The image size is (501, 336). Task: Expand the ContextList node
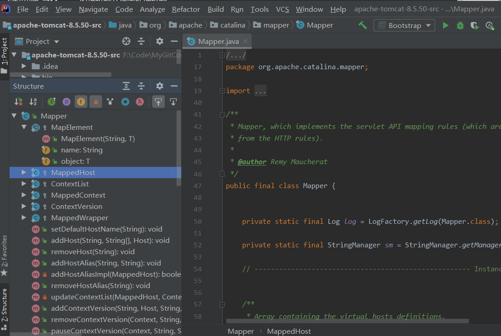coord(24,184)
